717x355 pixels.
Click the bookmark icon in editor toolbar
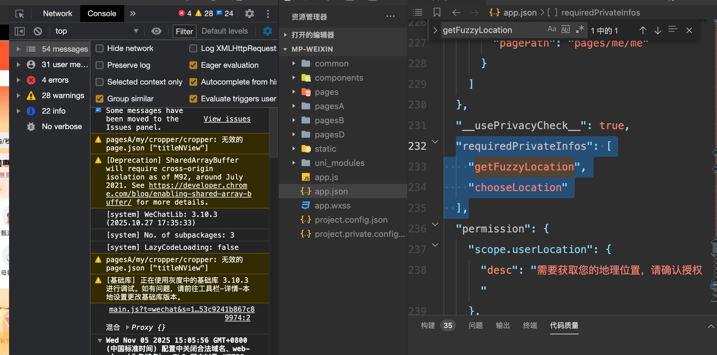(437, 13)
